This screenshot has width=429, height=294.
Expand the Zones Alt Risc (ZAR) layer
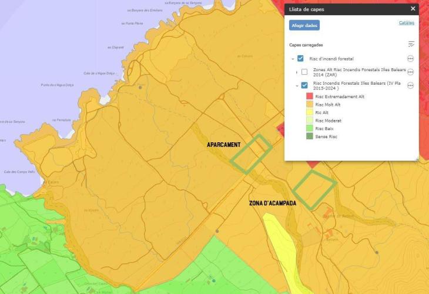pos(296,72)
